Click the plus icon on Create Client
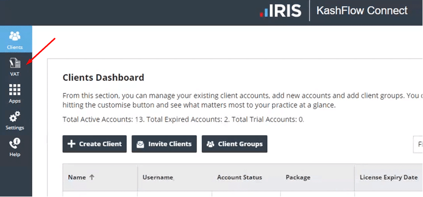 tap(72, 144)
